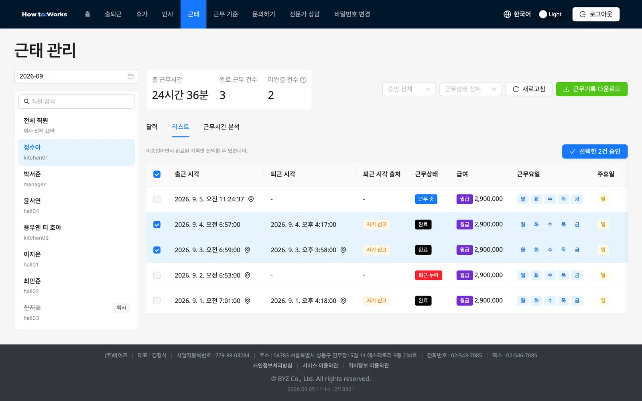Click location pin beside 2026. 9. 2. 오전 6:53:00
Screen dimensions: 642x401
pyautogui.click(x=248, y=275)
